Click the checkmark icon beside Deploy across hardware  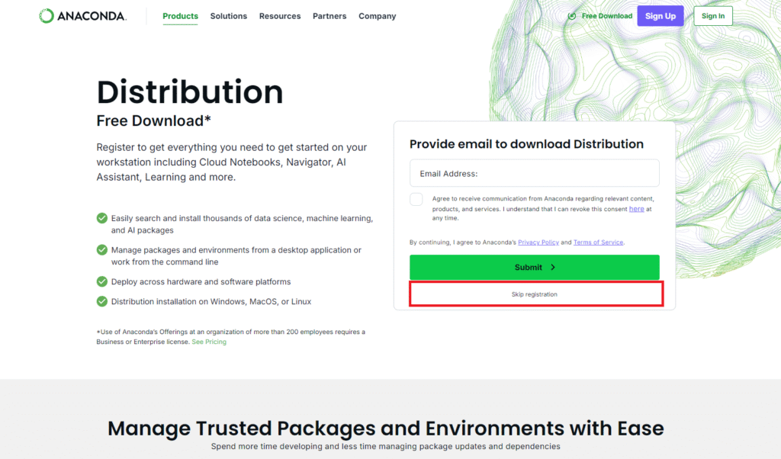101,281
